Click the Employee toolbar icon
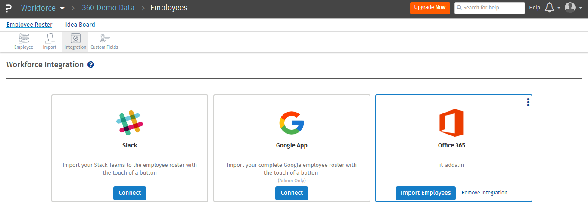The width and height of the screenshot is (588, 219). [24, 41]
